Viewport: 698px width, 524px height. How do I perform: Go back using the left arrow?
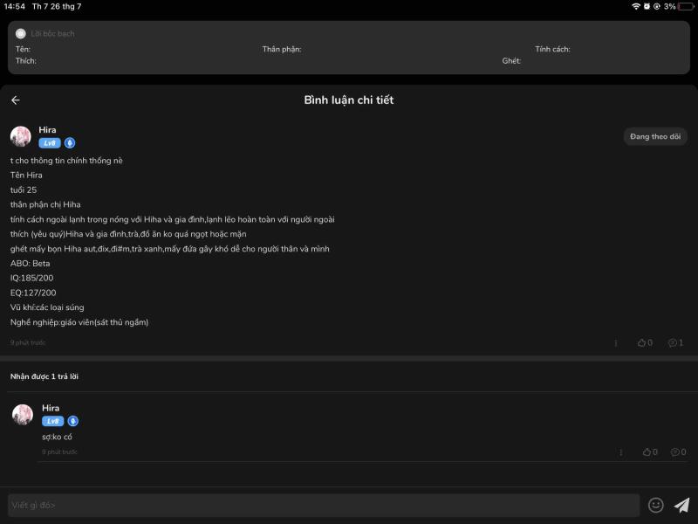[x=16, y=100]
